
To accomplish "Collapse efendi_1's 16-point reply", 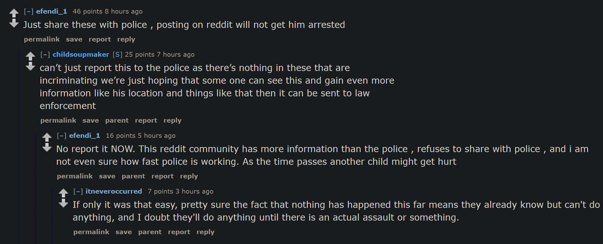I will pyautogui.click(x=62, y=136).
